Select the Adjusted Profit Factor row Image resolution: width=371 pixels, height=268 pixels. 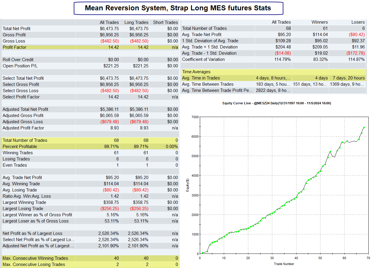(x=90, y=128)
